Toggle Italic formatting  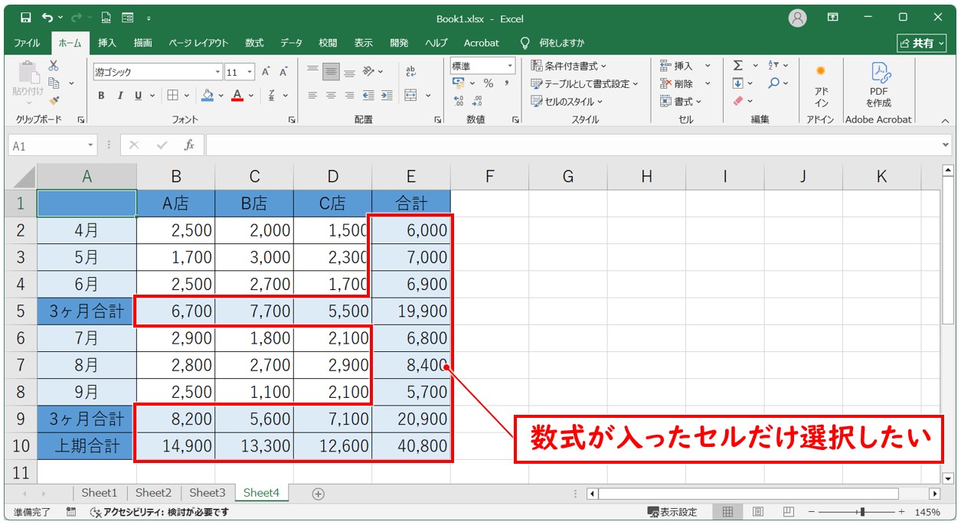[119, 96]
